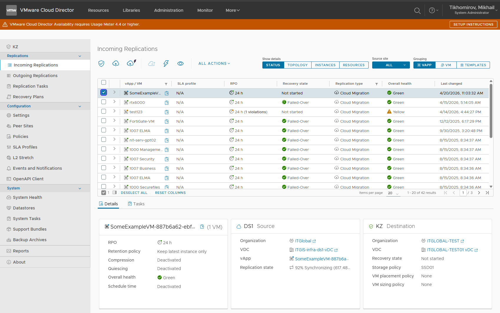500x313 pixels.
Task: Click the cloud with lightning toolbar icon
Action: tap(131, 63)
